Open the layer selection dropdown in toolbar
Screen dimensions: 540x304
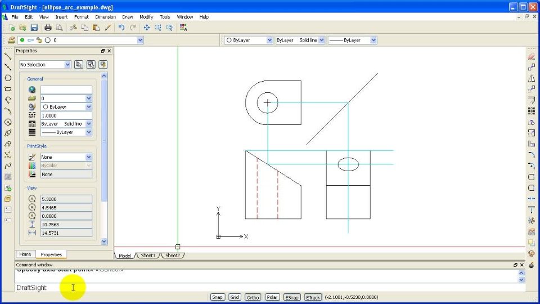(x=140, y=40)
